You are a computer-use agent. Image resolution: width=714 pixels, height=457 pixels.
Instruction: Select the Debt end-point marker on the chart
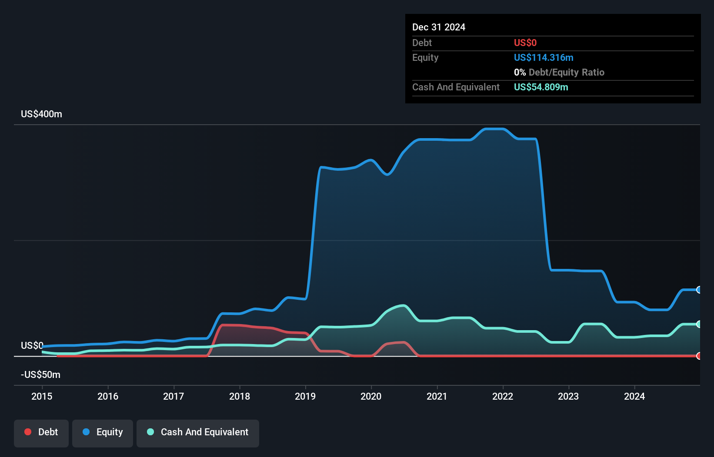pyautogui.click(x=699, y=356)
